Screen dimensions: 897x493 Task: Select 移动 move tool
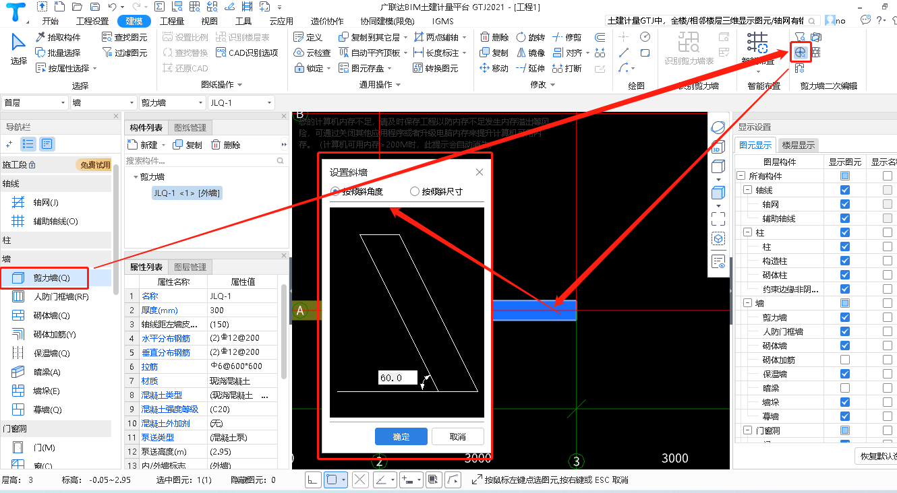494,68
